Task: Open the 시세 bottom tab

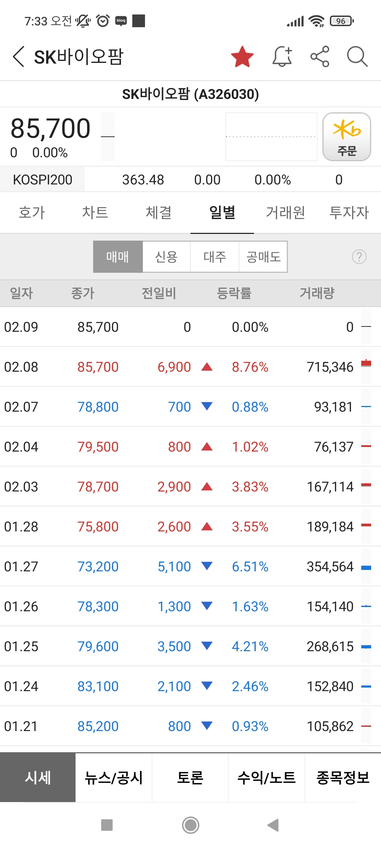Action: 38,778
